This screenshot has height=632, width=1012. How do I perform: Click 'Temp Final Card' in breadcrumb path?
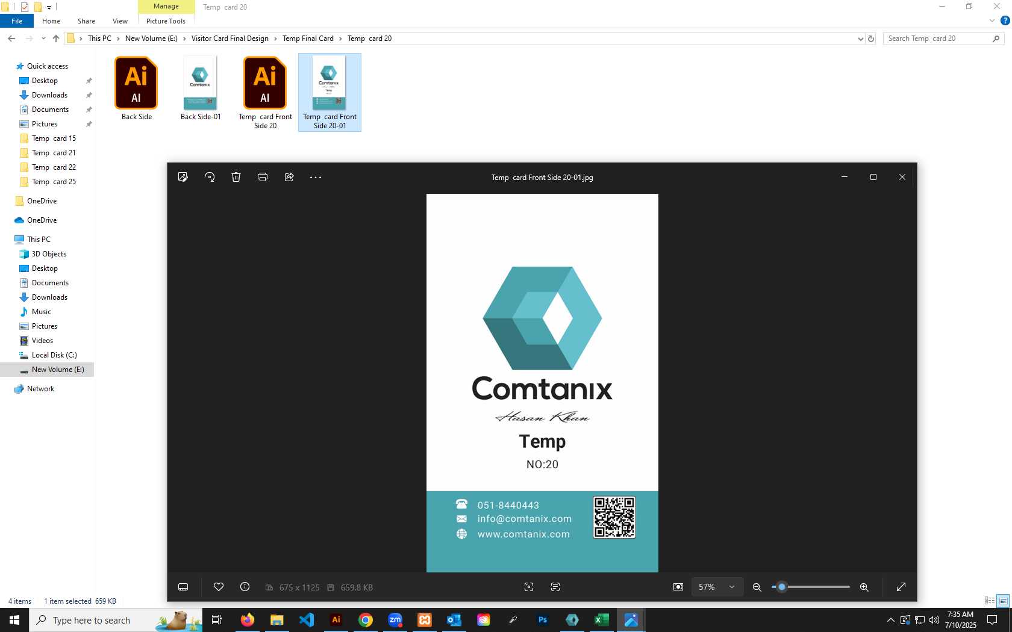coord(308,39)
